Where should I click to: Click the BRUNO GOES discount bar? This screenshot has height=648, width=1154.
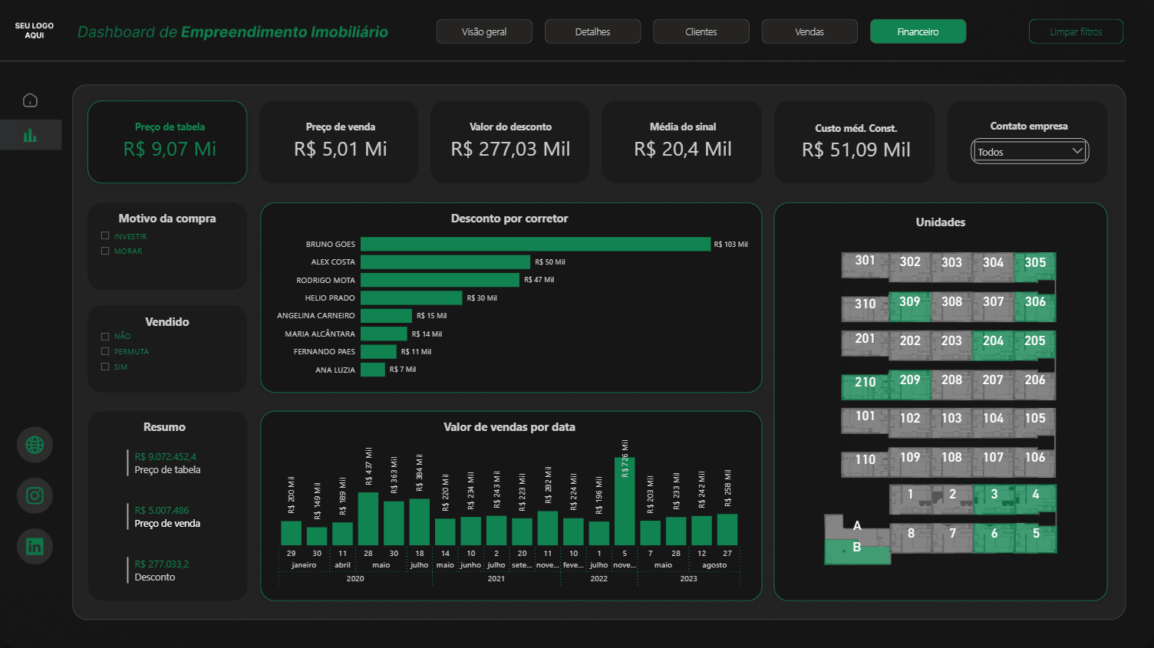pos(537,244)
